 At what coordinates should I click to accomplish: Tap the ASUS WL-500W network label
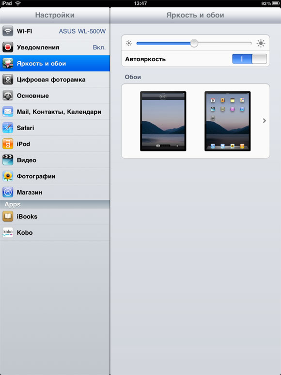coord(82,31)
